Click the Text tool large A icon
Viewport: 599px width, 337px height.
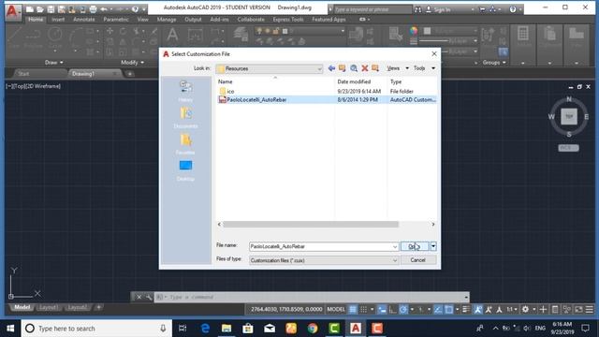[172, 35]
